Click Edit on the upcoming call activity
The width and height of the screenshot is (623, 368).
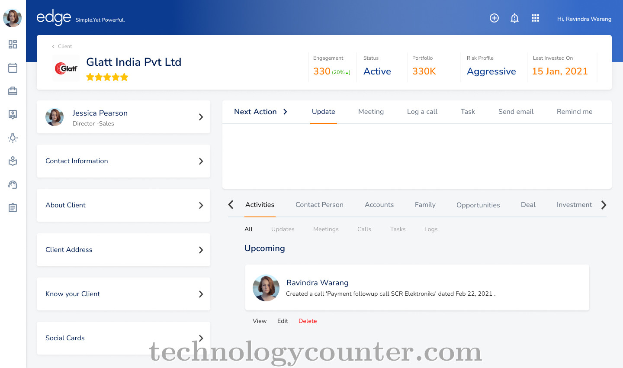point(283,321)
